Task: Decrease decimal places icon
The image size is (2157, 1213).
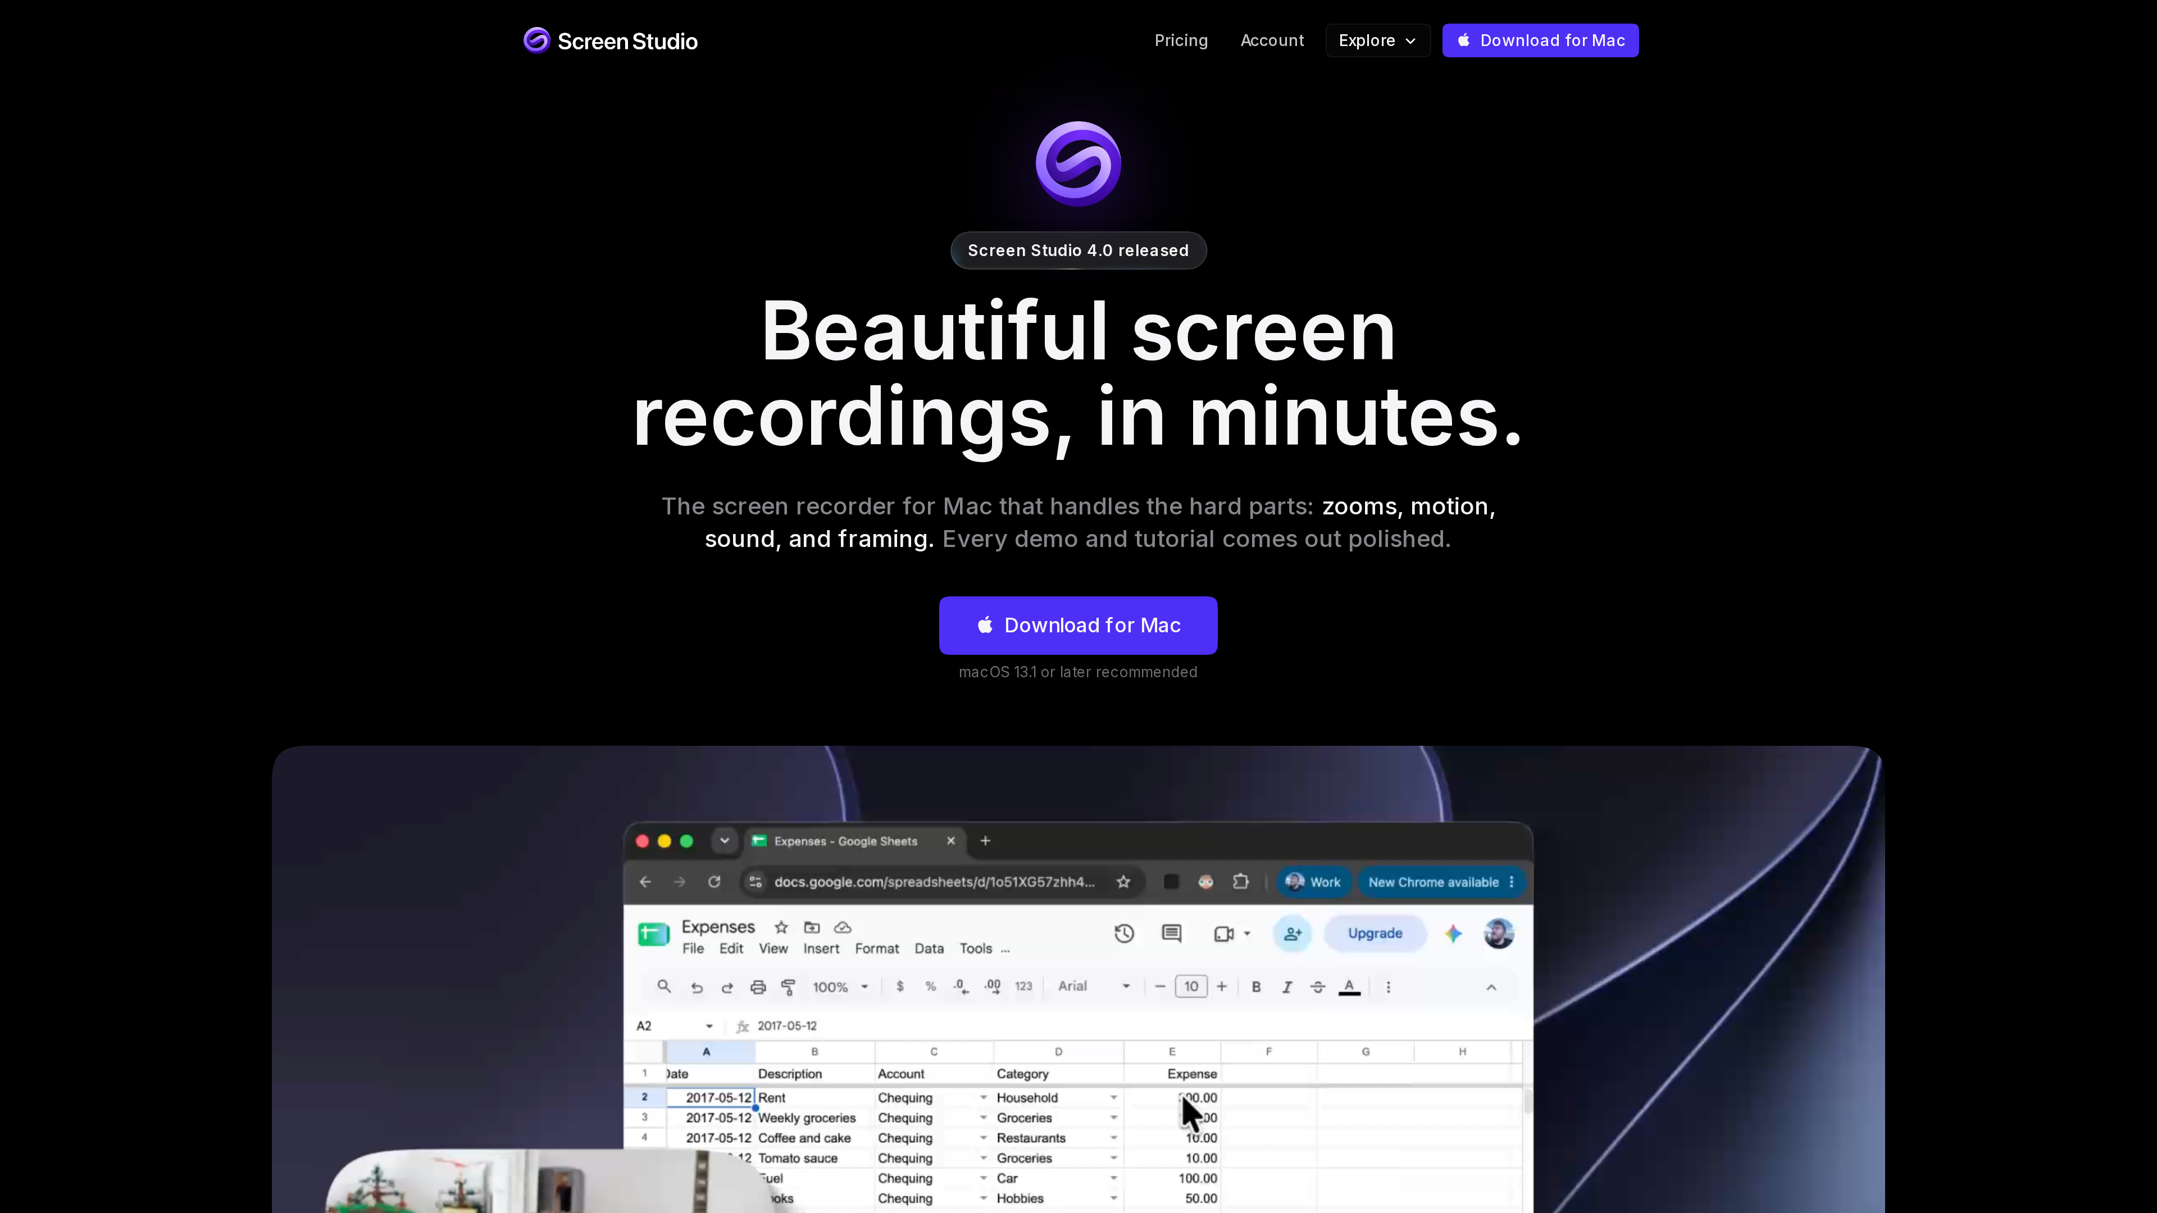Action: 961,986
